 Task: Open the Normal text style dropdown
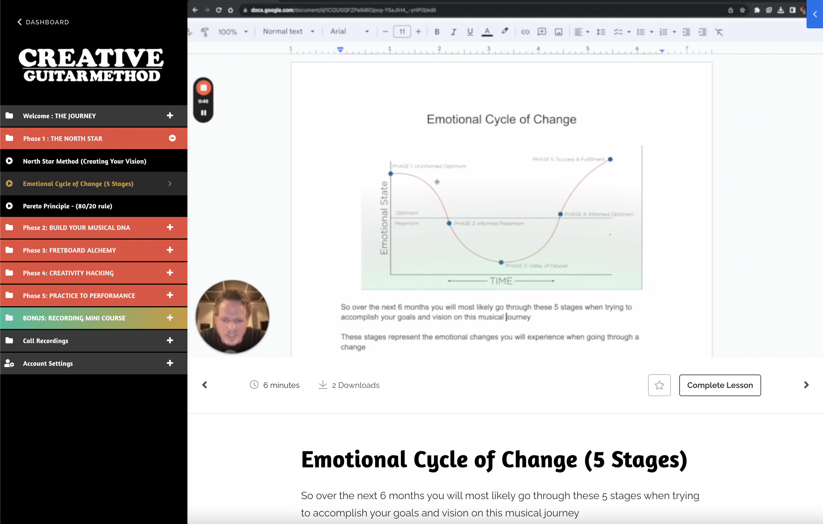tap(288, 32)
